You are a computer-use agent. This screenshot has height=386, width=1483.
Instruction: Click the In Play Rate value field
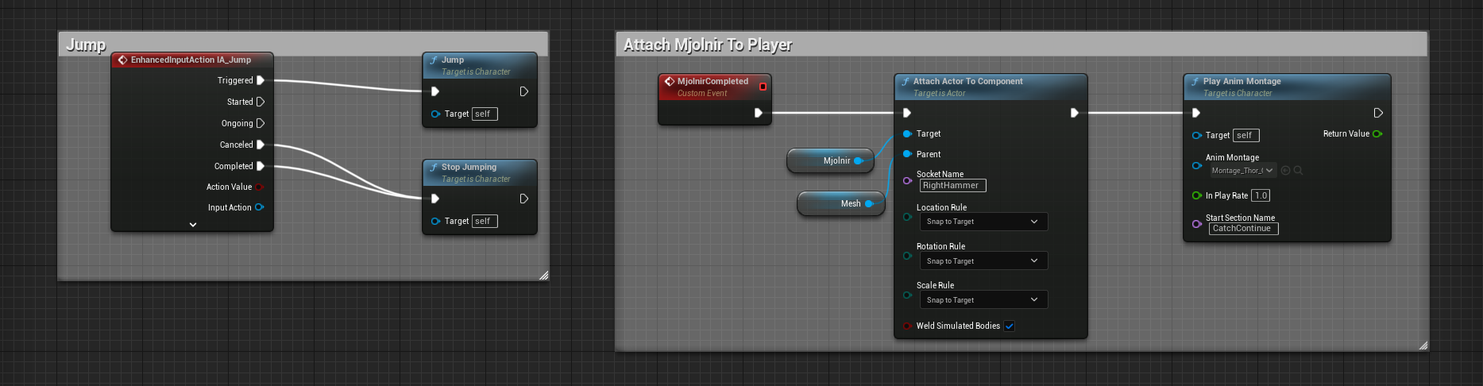pos(1261,195)
